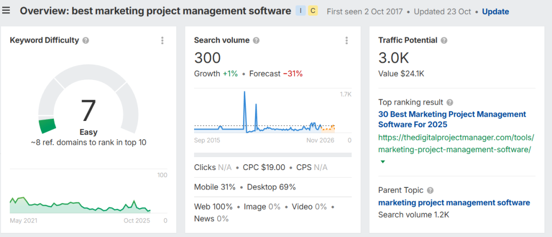Open the hamburger navigation menu

[6, 10]
